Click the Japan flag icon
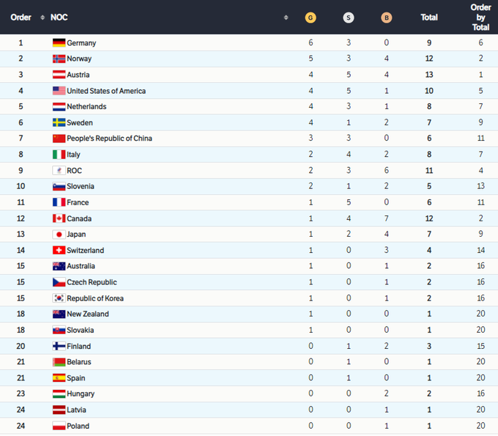The height and width of the screenshot is (436, 498). [x=59, y=234]
